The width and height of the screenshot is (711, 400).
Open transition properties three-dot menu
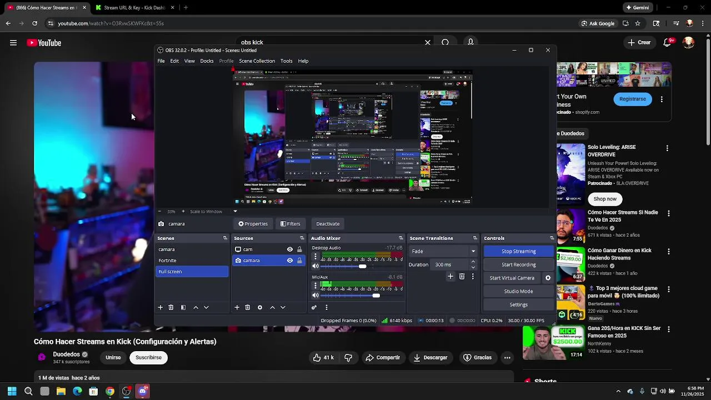click(473, 276)
